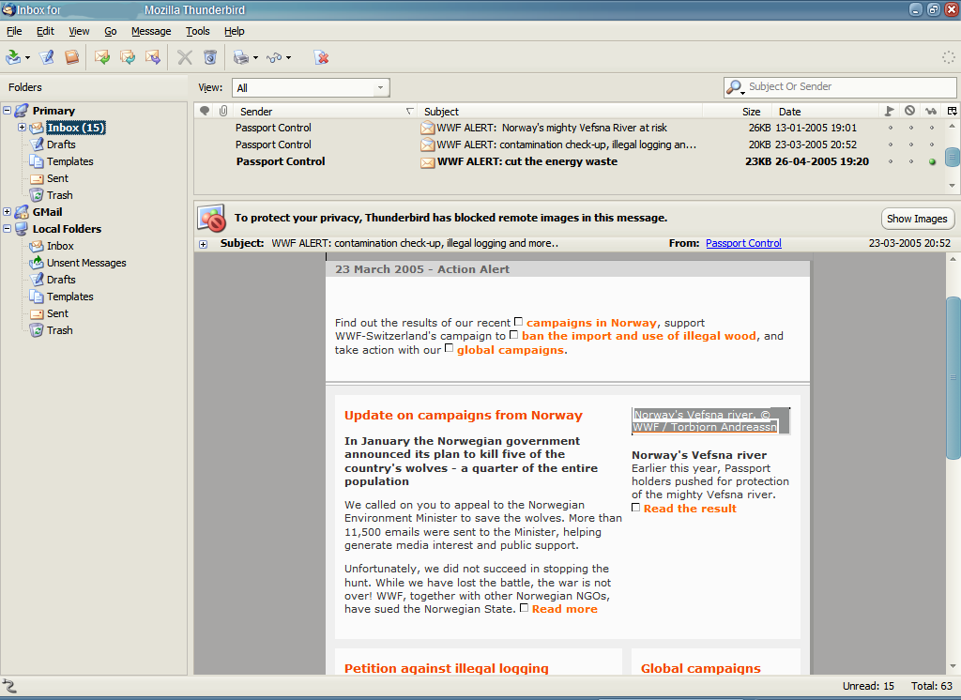Click the Passport Control sender link
The width and height of the screenshot is (961, 700).
(x=743, y=243)
